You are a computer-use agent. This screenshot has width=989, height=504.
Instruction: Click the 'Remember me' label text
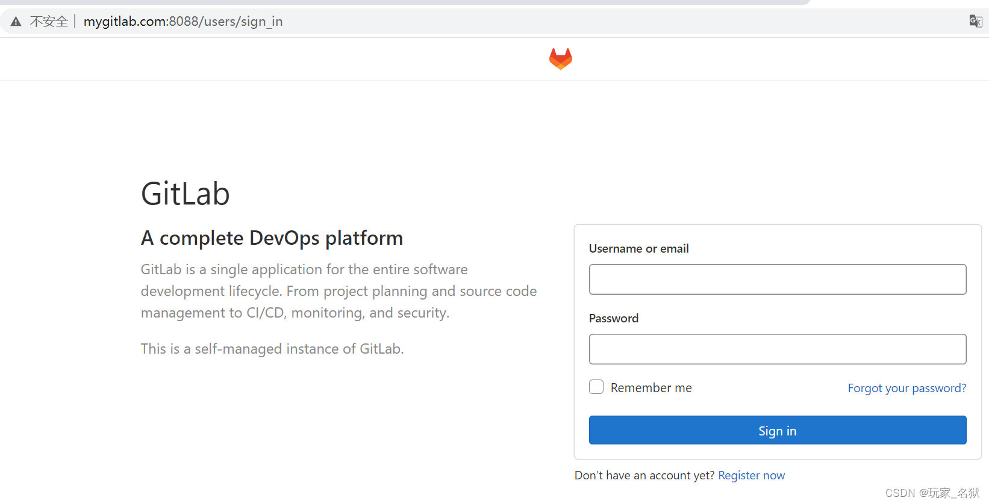tap(651, 388)
